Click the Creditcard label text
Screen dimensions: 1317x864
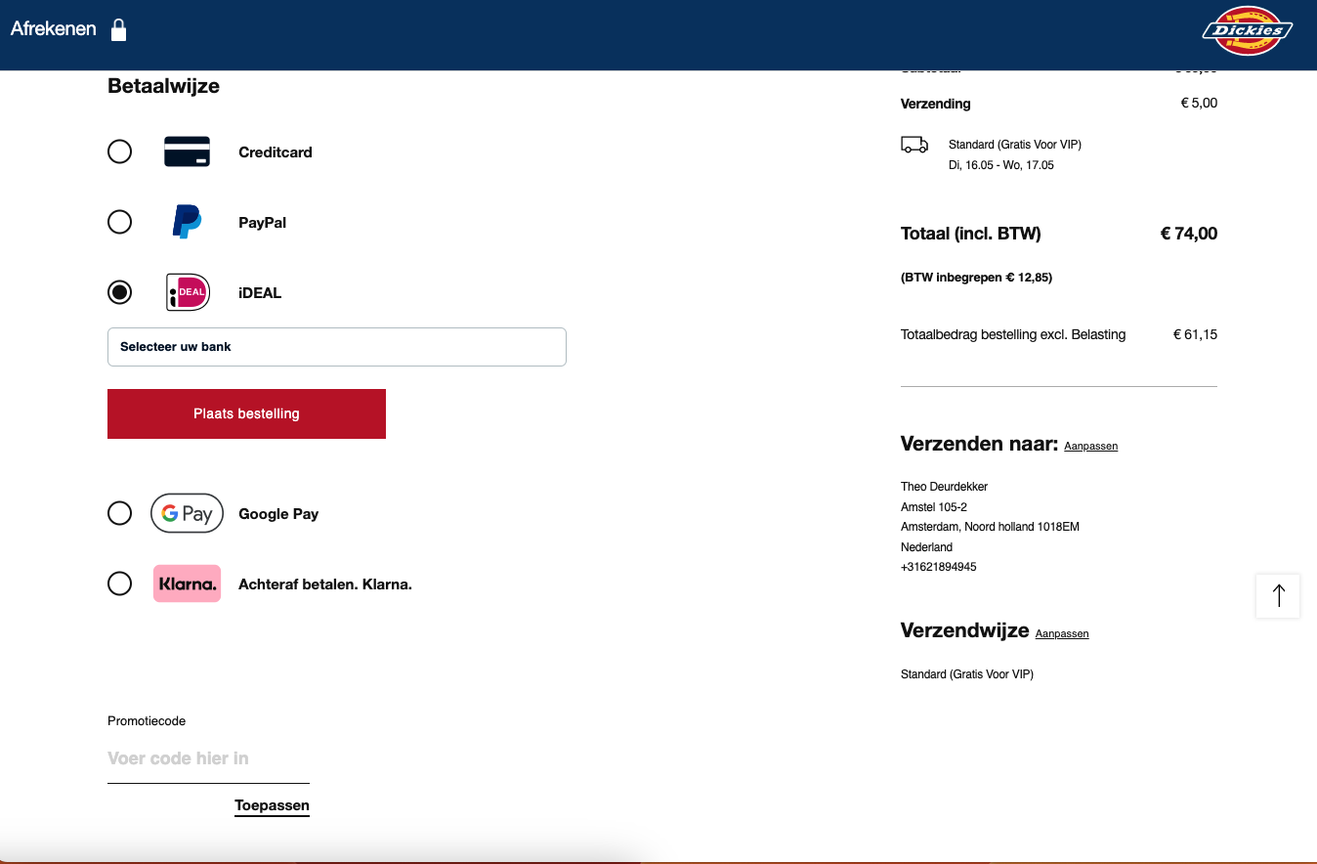pyautogui.click(x=276, y=152)
